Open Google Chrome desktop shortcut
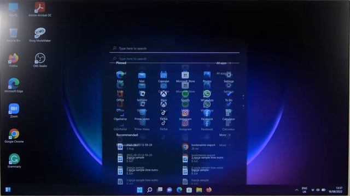This screenshot has width=350, height=196. [x=14, y=136]
